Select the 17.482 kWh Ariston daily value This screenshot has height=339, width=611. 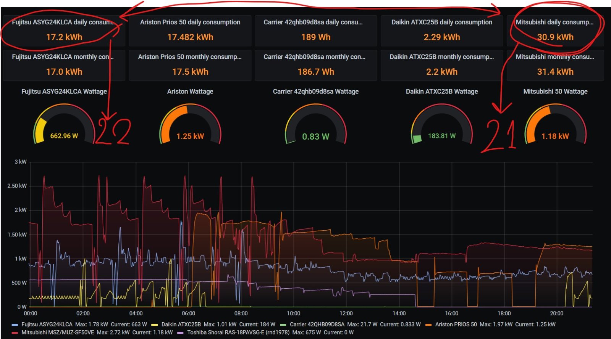click(x=190, y=37)
